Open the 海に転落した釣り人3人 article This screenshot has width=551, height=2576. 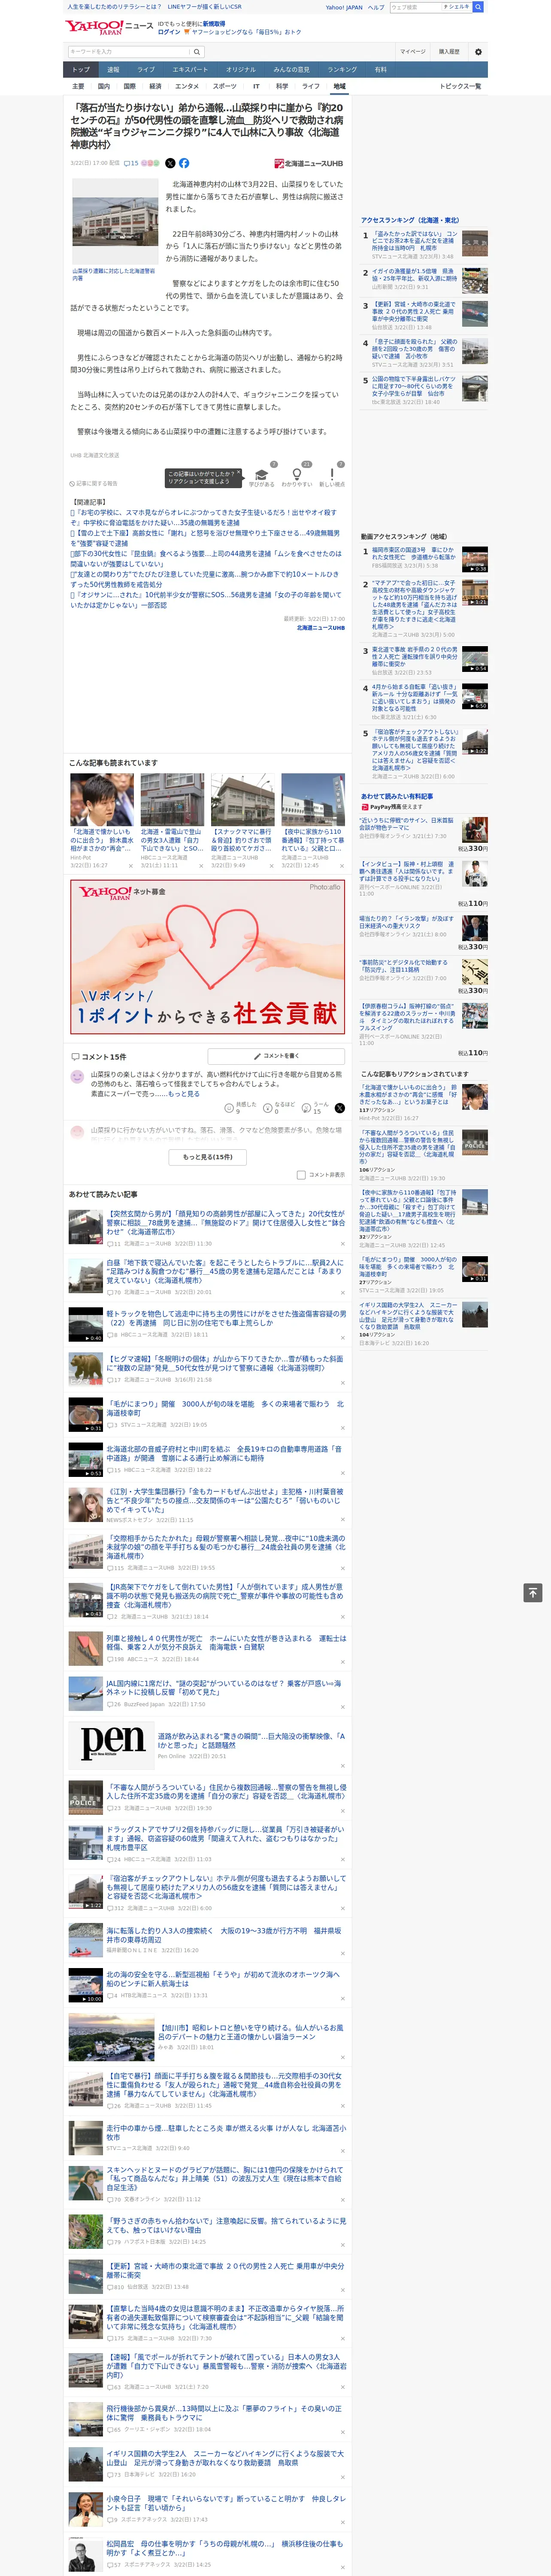224,1935
